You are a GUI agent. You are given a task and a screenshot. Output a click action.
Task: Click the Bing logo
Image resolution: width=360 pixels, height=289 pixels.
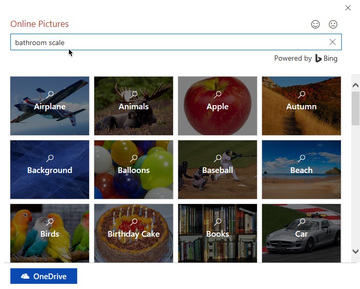point(326,59)
